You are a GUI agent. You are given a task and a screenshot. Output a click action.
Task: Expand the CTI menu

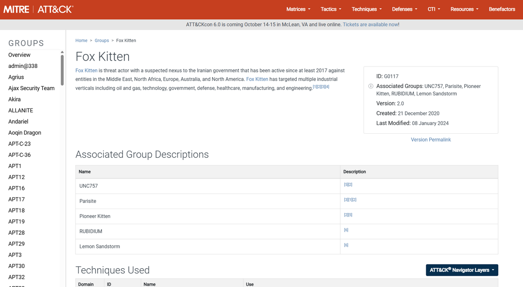click(x=434, y=9)
